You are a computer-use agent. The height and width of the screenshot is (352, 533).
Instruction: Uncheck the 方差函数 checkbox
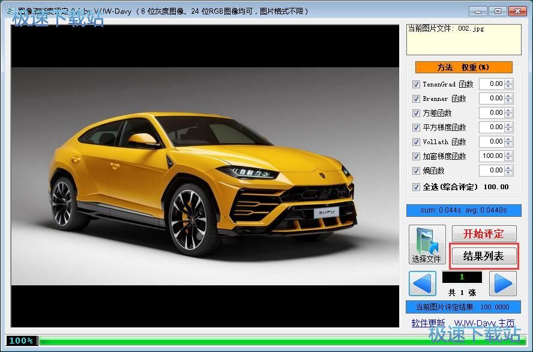pyautogui.click(x=416, y=114)
